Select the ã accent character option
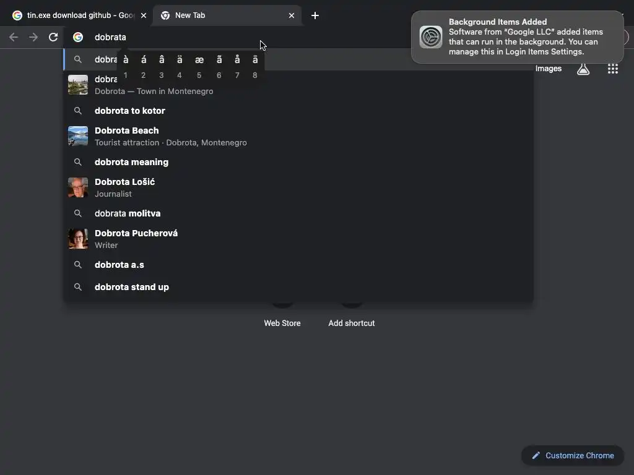The height and width of the screenshot is (475, 634). (x=219, y=66)
